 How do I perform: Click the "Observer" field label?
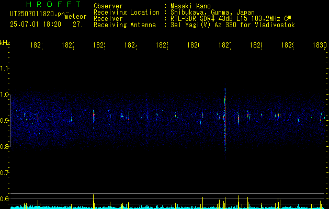pos(108,6)
